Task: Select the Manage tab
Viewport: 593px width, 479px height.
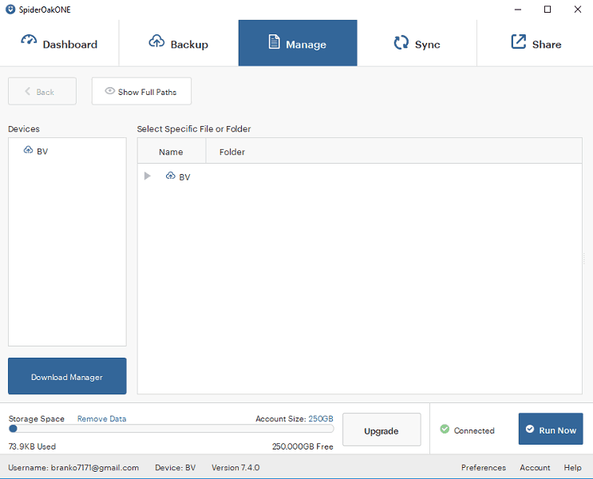Action: click(x=298, y=43)
